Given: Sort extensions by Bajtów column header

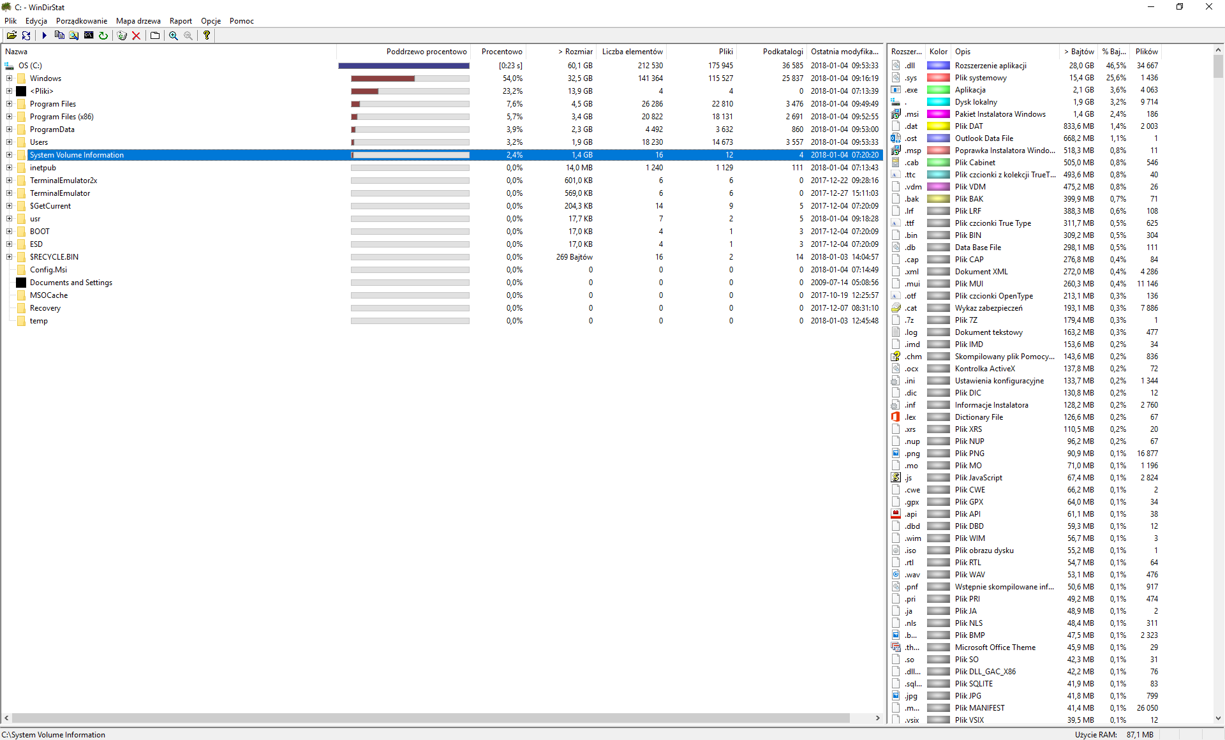Looking at the screenshot, I should [x=1078, y=52].
